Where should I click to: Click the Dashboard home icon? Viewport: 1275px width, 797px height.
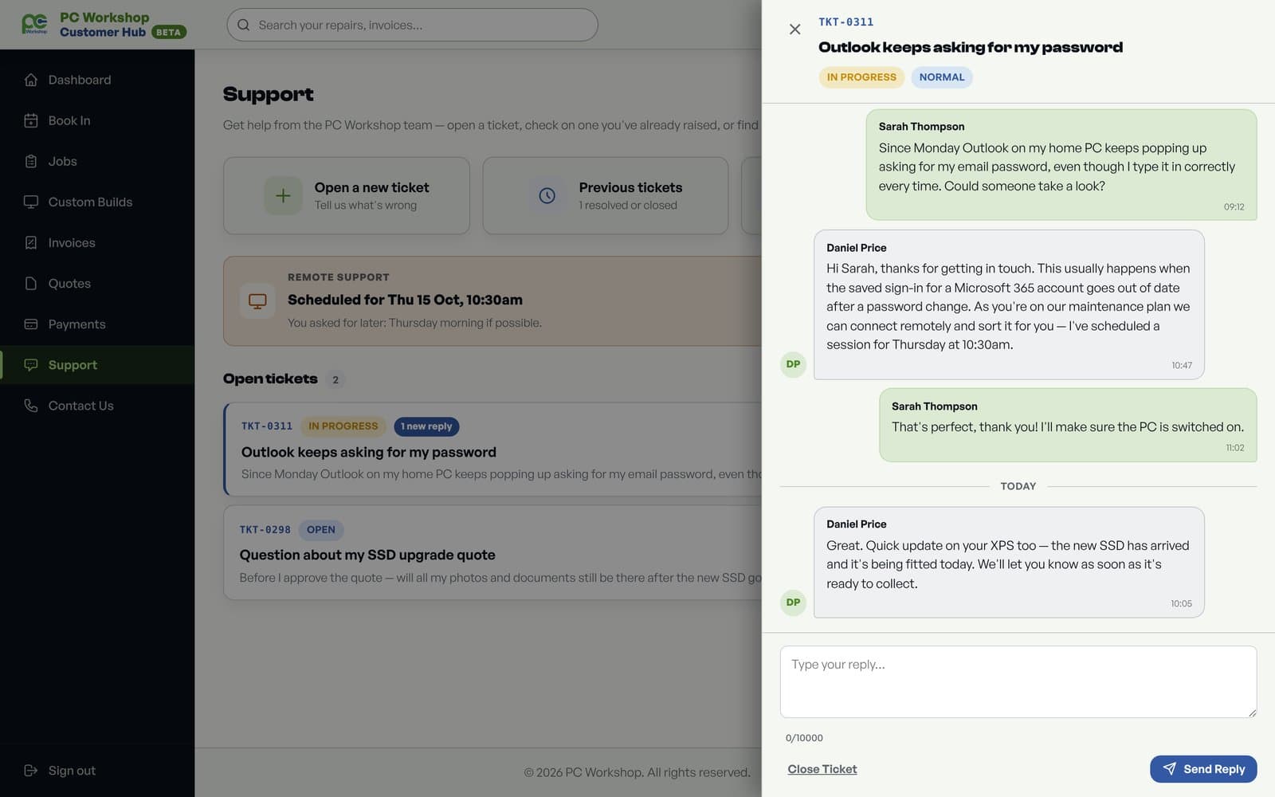[x=31, y=80]
